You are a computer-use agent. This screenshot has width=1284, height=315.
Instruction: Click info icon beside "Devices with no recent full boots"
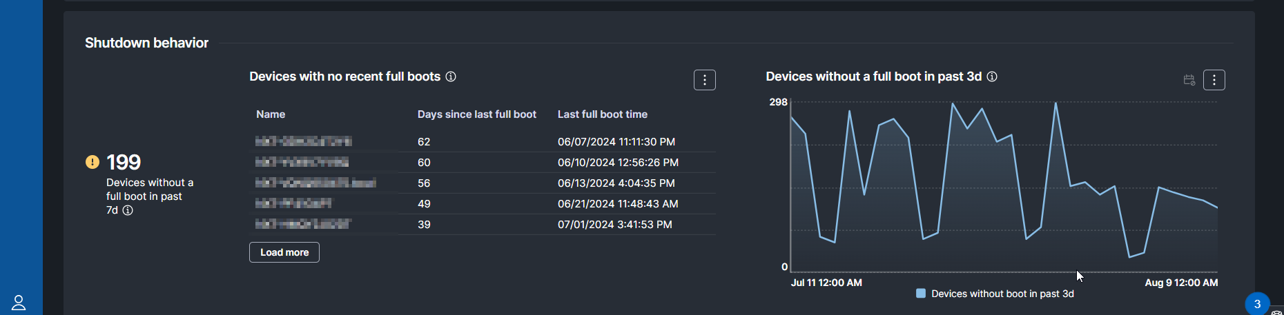point(451,77)
